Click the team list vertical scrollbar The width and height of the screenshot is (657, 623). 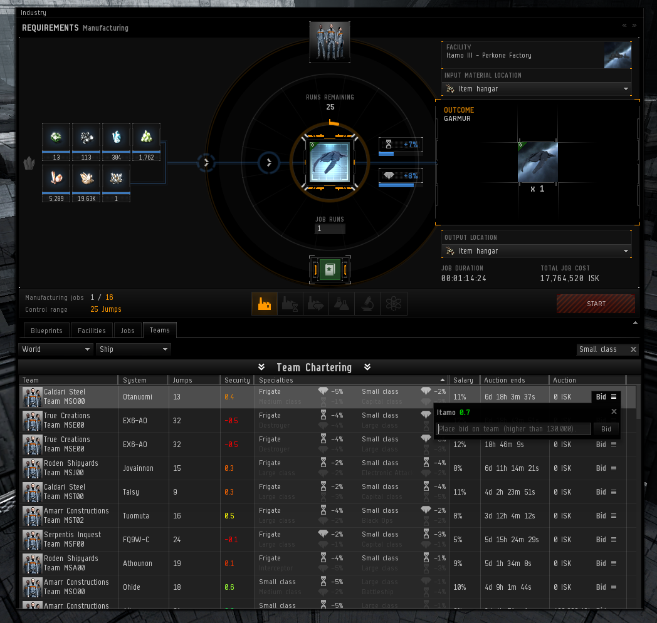click(638, 403)
